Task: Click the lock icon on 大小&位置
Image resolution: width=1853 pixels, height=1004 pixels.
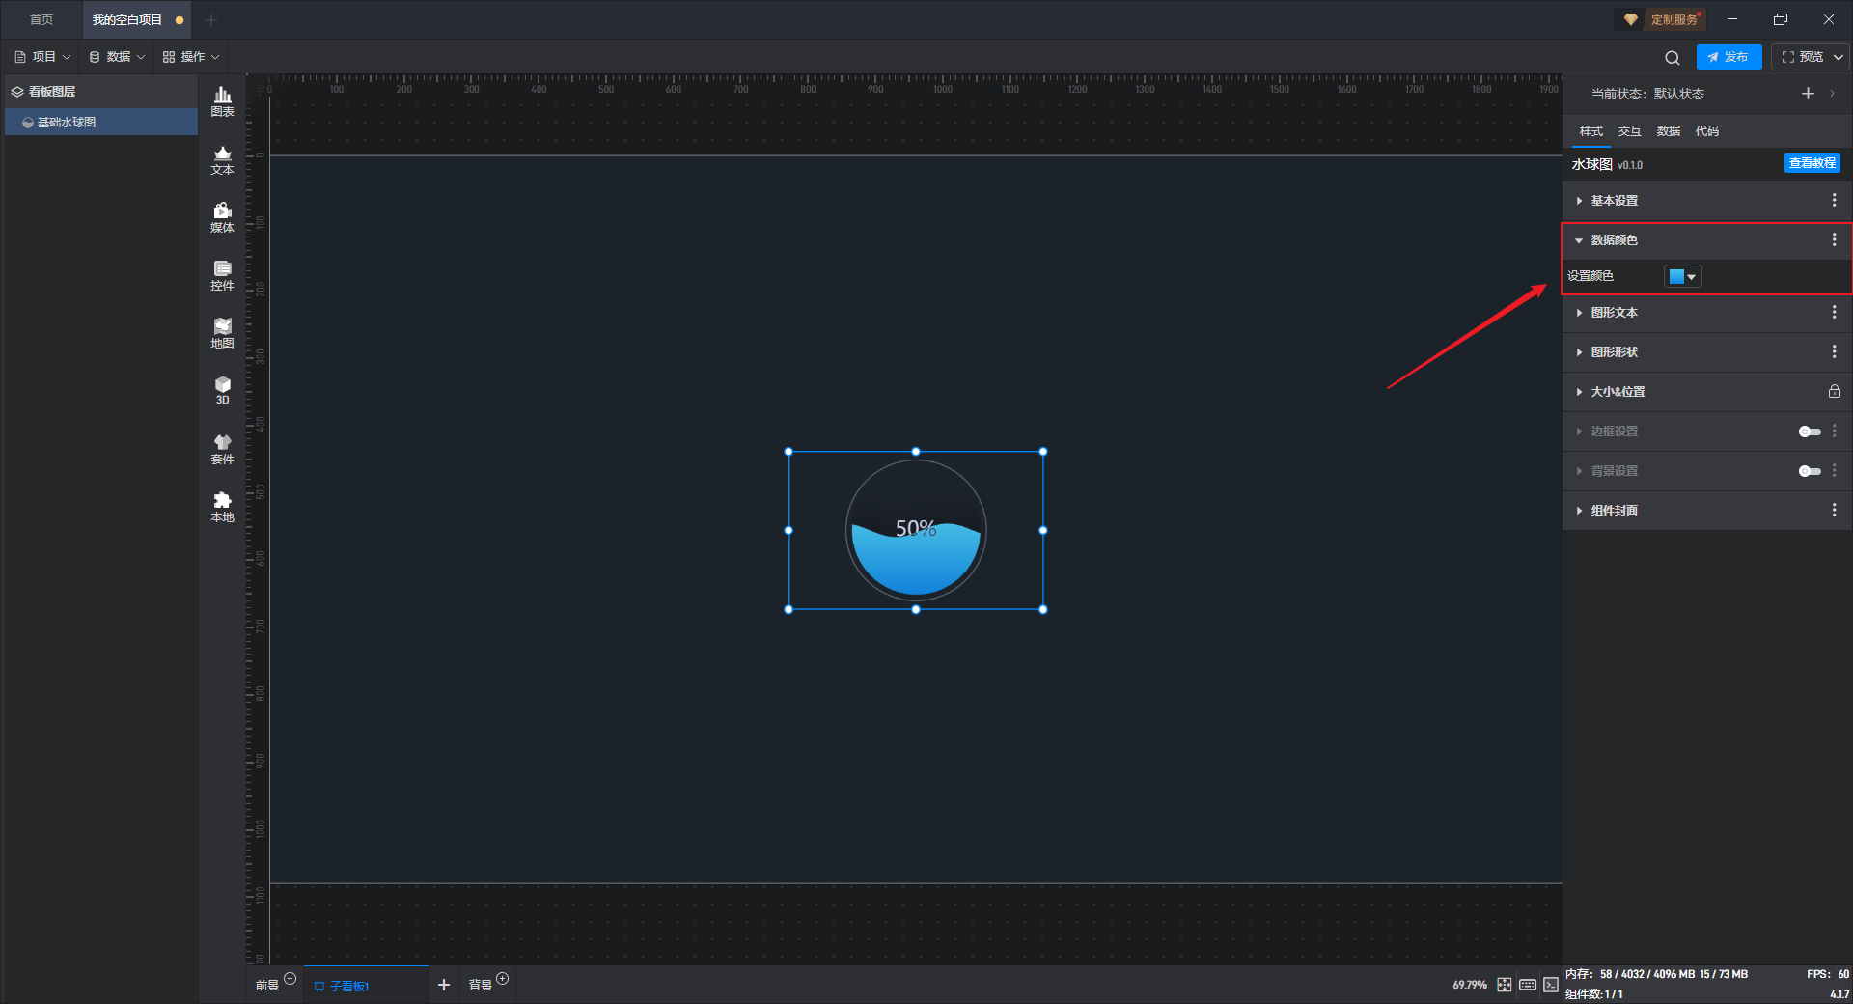Action: pyautogui.click(x=1834, y=391)
